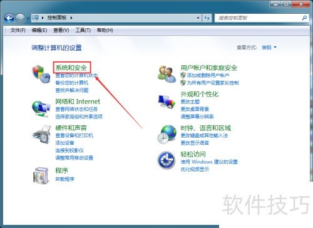Open the 帮助(H) menu
The height and width of the screenshot is (228, 313).
pos(105,30)
